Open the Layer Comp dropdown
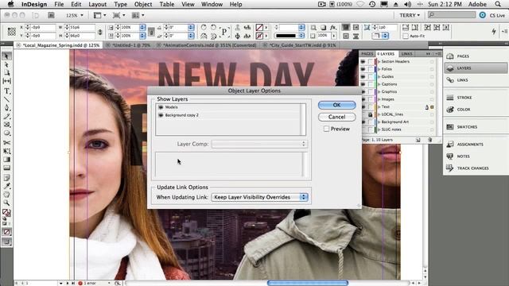The image size is (509, 286). 259,144
